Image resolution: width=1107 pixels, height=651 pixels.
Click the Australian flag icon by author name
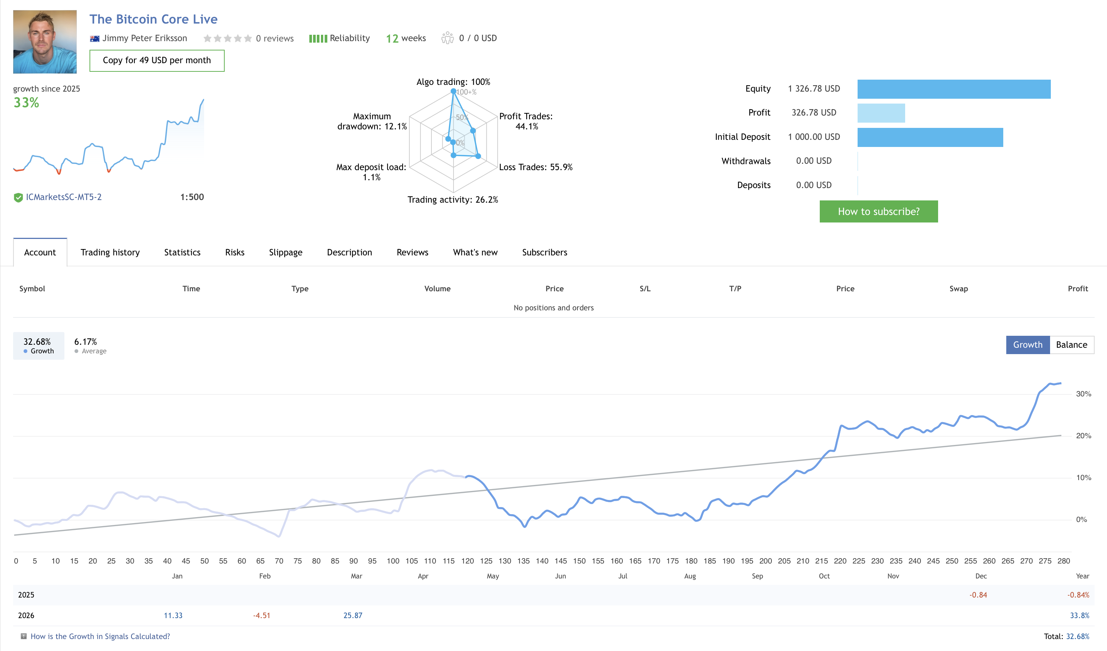click(94, 39)
